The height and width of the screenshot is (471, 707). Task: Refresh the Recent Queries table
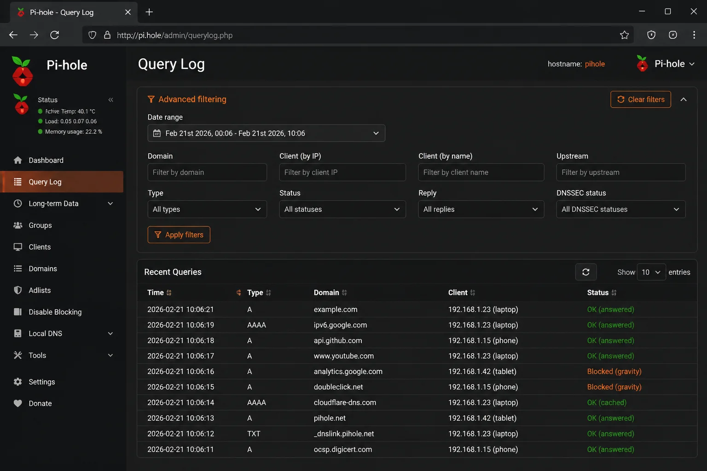[586, 272]
